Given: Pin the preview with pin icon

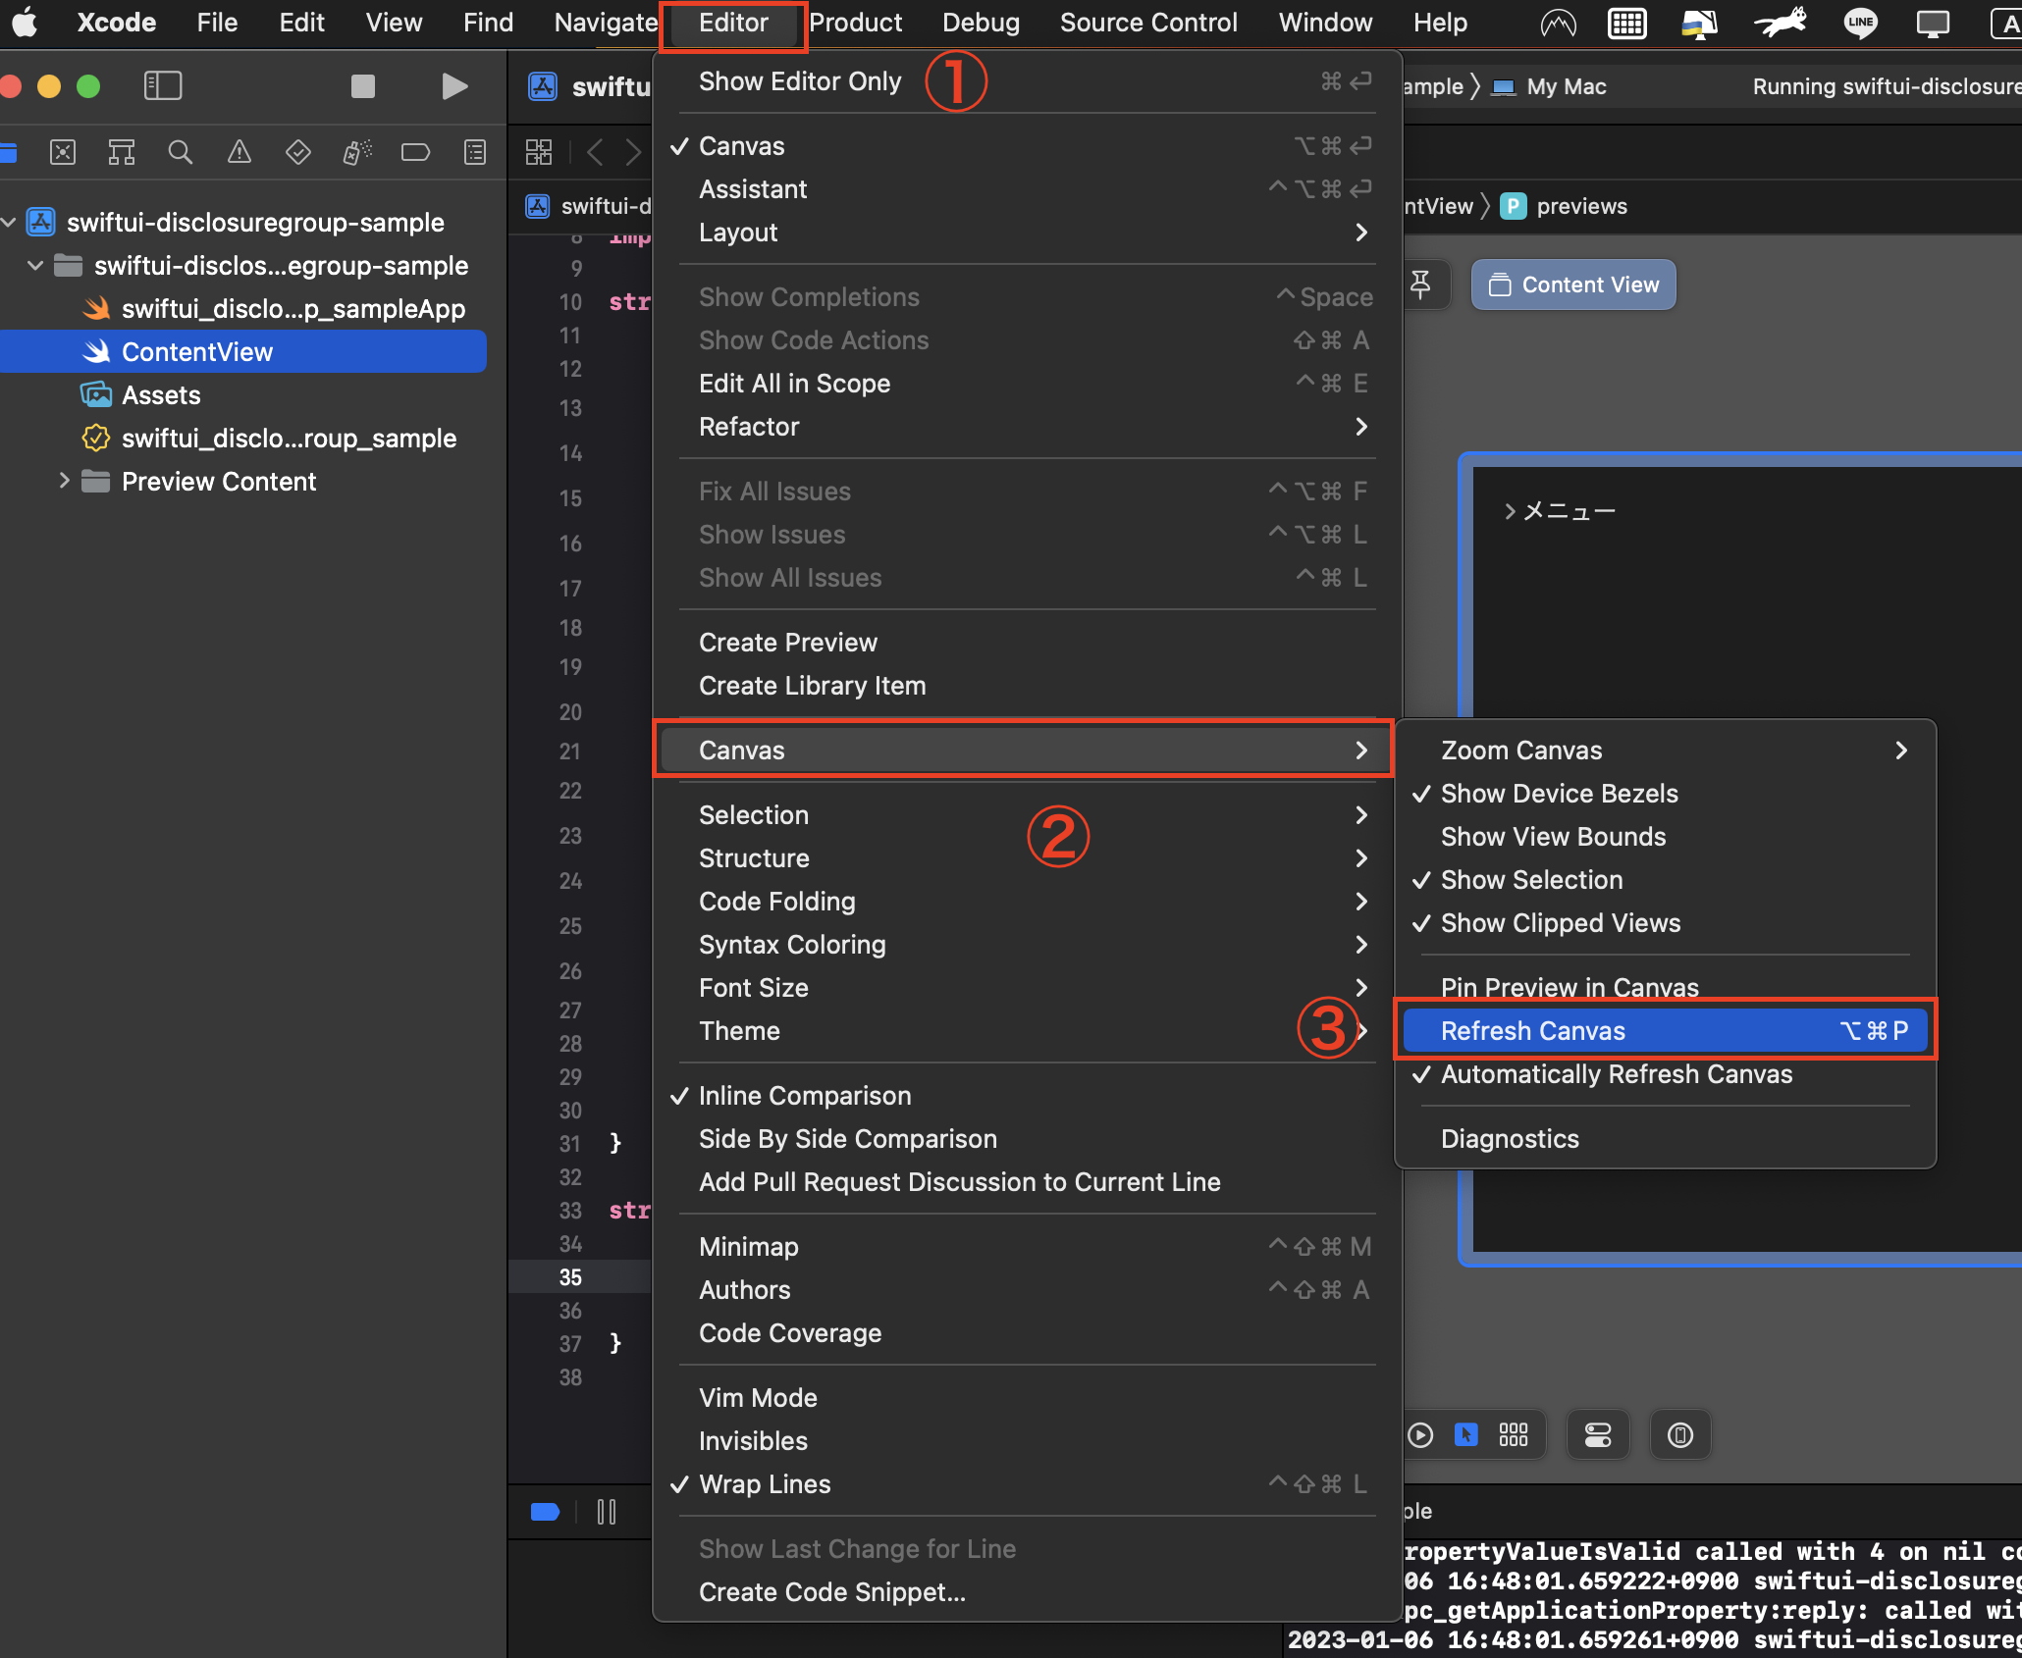Looking at the screenshot, I should click(1420, 285).
